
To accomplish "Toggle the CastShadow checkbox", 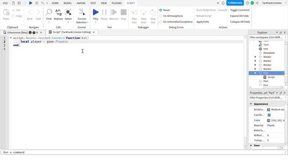I will tap(269, 115).
